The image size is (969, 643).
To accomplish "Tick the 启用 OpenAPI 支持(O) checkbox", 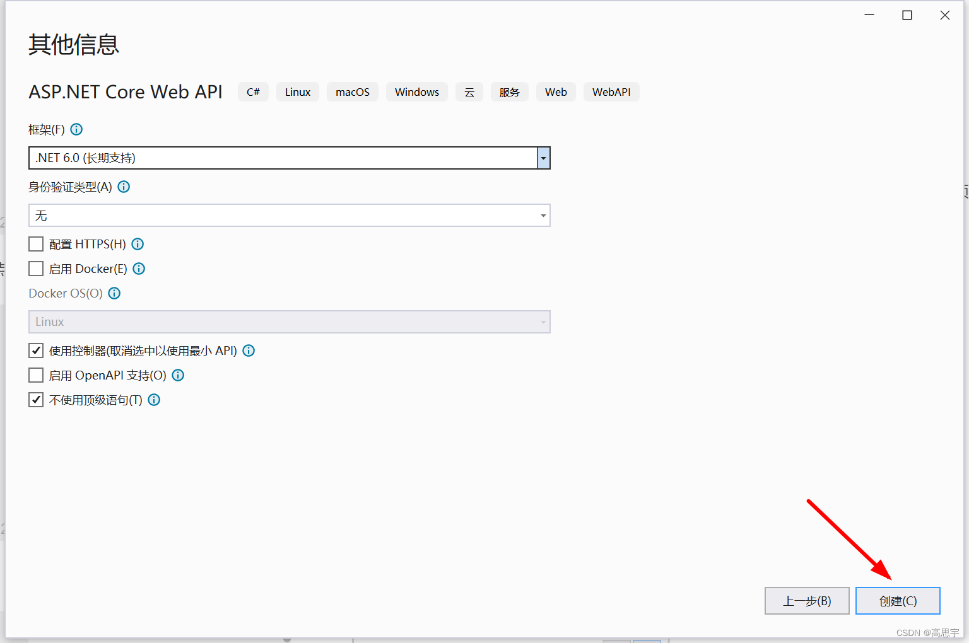I will click(36, 375).
